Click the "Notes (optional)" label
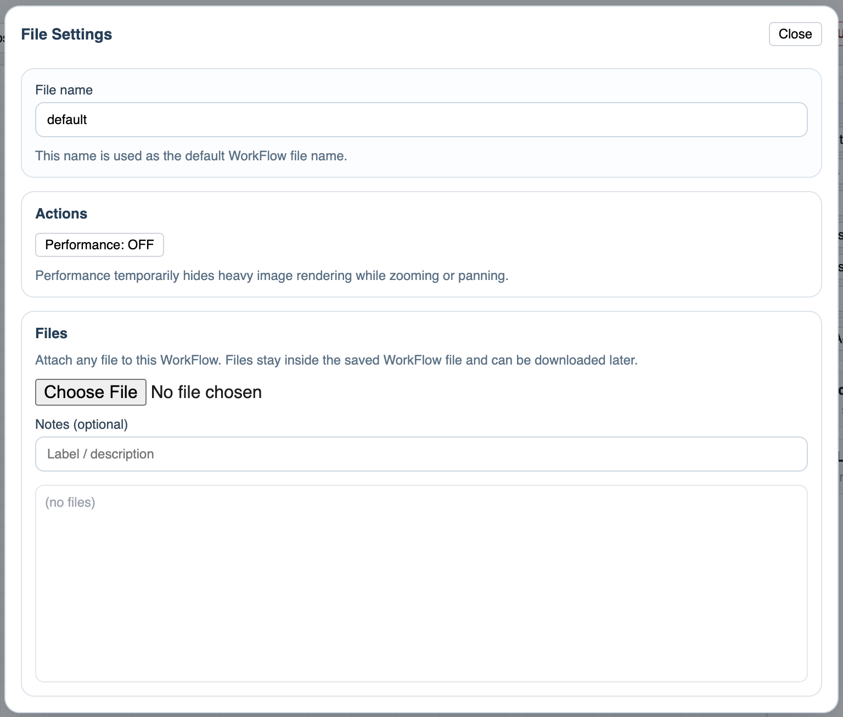 pos(81,424)
